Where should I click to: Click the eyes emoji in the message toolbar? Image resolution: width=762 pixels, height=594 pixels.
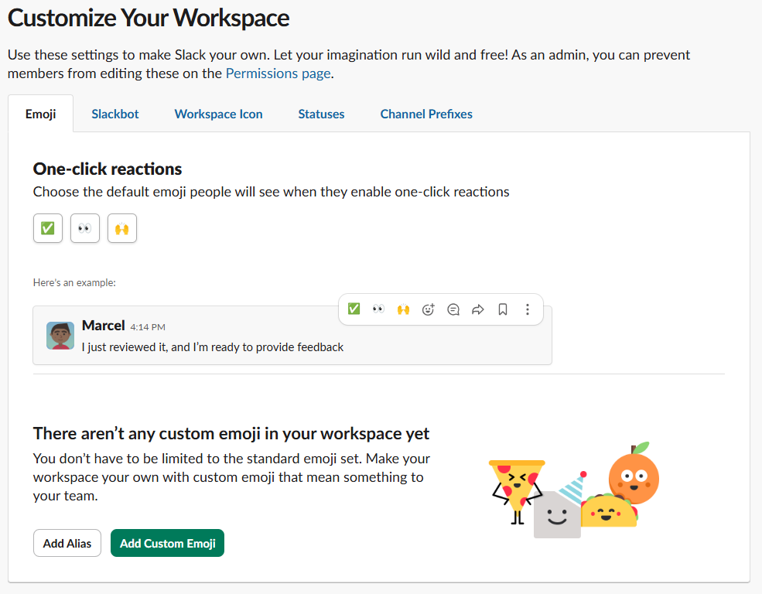coord(378,309)
